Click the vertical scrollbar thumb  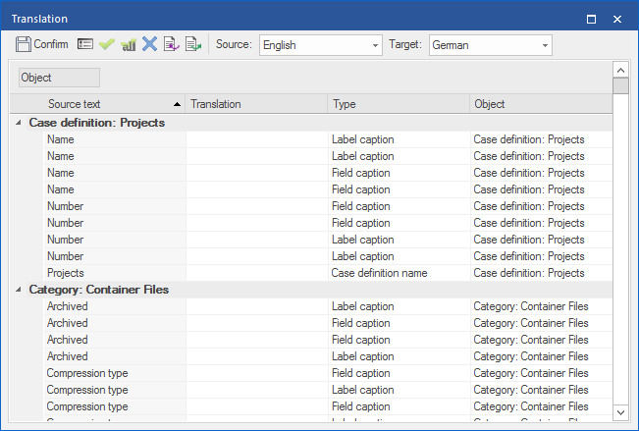620,86
